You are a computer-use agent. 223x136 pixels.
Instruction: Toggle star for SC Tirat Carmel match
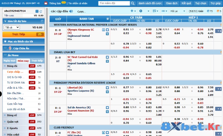(x=107, y=57)
